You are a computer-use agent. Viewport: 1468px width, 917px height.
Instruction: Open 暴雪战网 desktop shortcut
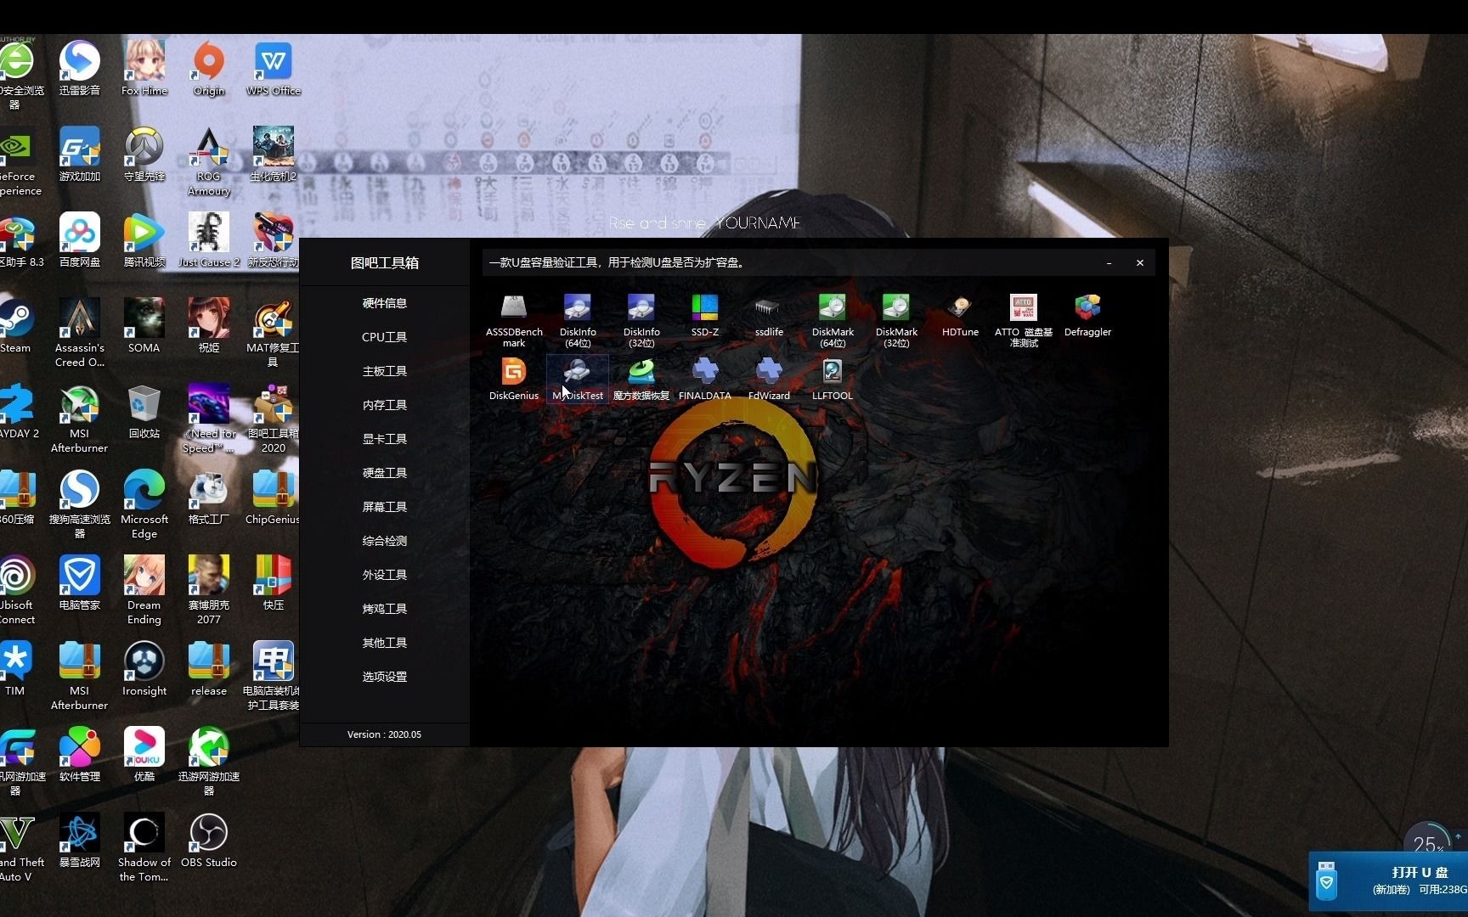(80, 841)
